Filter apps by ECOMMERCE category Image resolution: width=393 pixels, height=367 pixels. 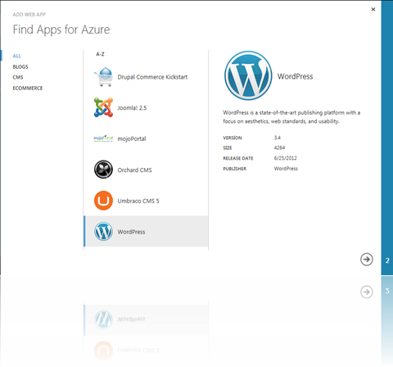[x=28, y=88]
